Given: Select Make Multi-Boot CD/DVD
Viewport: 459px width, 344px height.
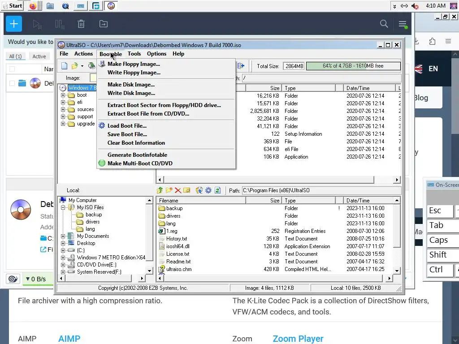Looking at the screenshot, I should pos(166,163).
